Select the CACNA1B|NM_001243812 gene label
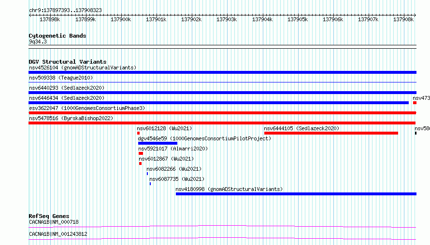The height and width of the screenshot is (245, 430). [58, 234]
